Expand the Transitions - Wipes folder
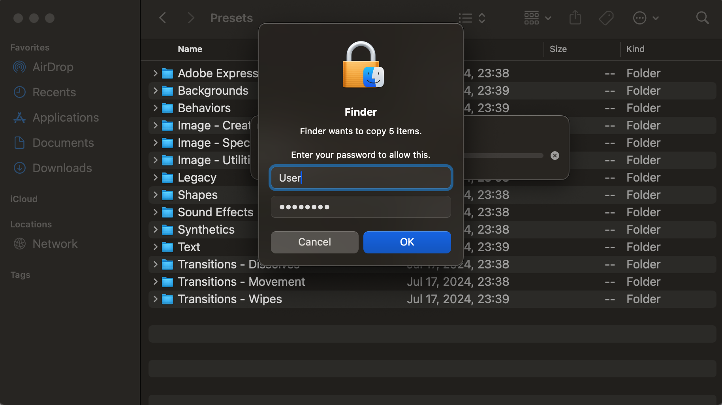 coord(155,299)
